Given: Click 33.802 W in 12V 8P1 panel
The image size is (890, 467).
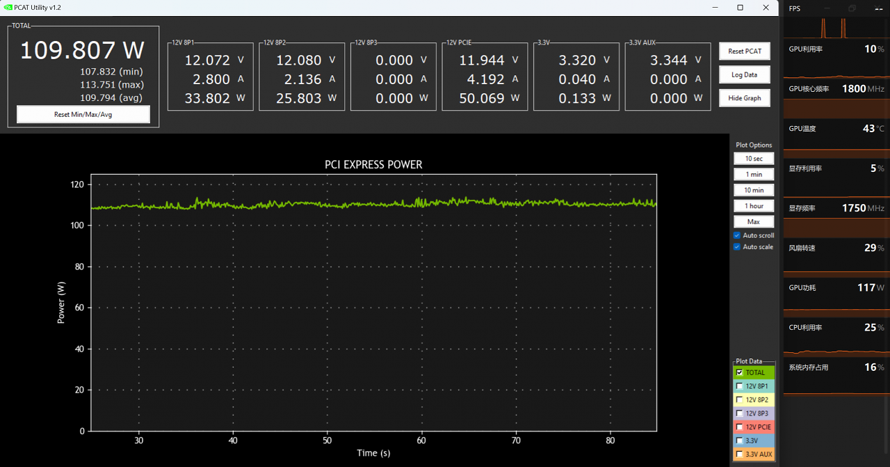Looking at the screenshot, I should (215, 98).
